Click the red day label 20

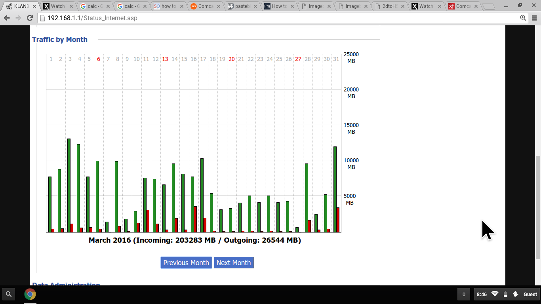coord(232,59)
